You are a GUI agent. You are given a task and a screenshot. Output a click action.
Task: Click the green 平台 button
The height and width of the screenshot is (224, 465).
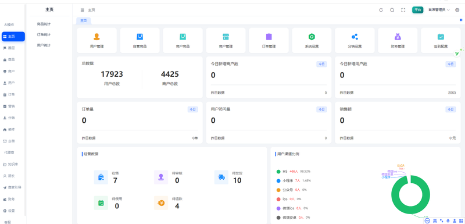pyautogui.click(x=417, y=10)
